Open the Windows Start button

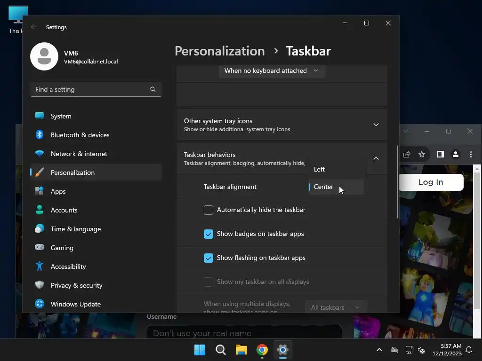point(200,350)
